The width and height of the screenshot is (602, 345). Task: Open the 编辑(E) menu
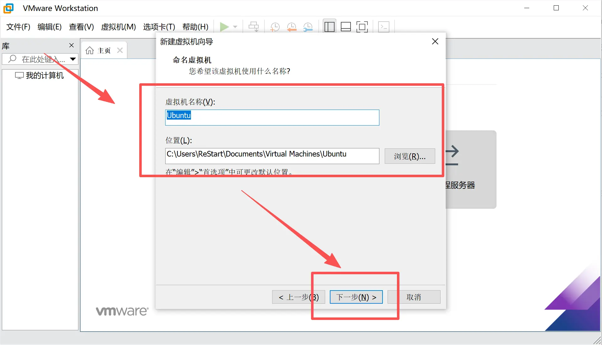pos(50,27)
